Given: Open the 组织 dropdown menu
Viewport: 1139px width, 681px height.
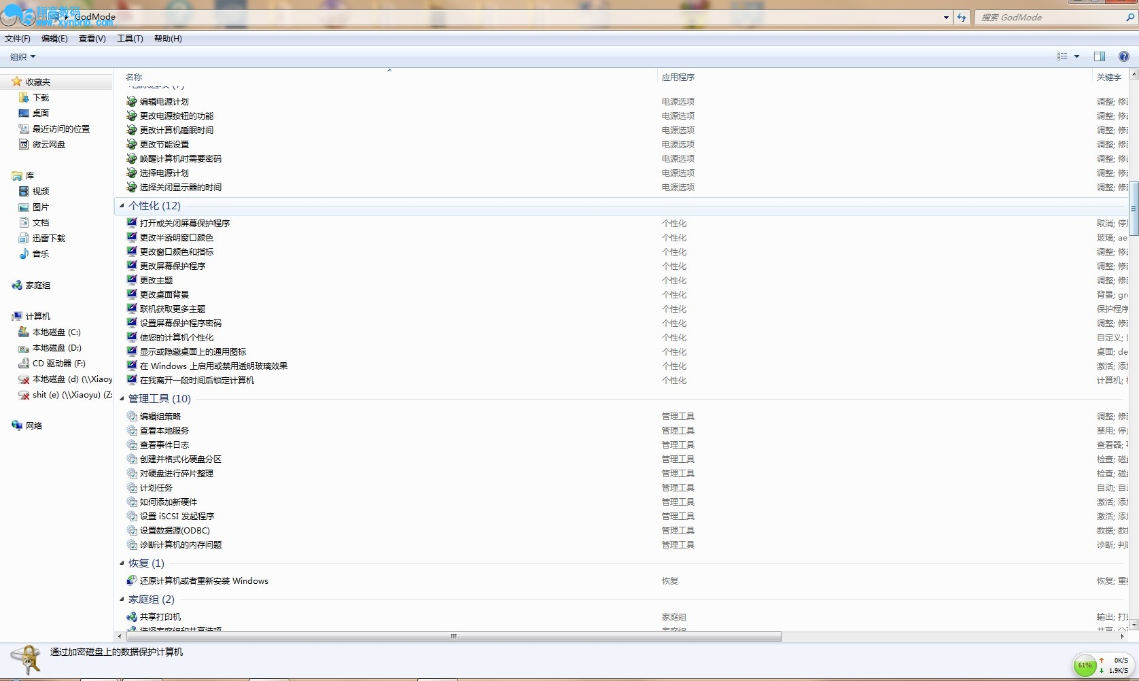Looking at the screenshot, I should 22,57.
